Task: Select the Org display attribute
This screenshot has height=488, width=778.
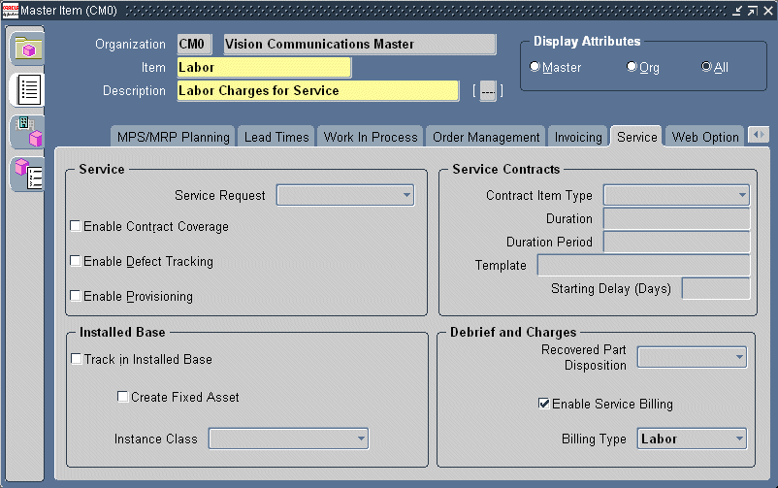Action: (632, 67)
